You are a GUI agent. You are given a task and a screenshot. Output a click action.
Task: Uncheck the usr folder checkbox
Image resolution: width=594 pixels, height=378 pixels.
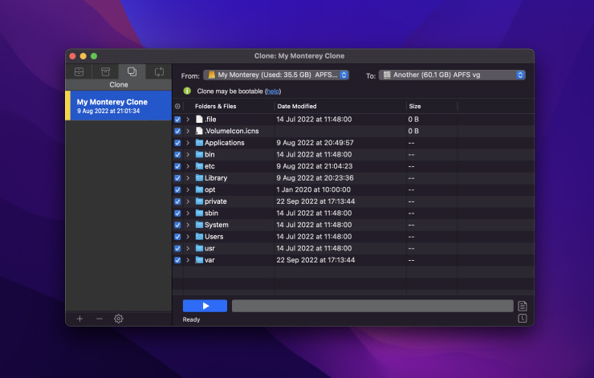(x=177, y=249)
